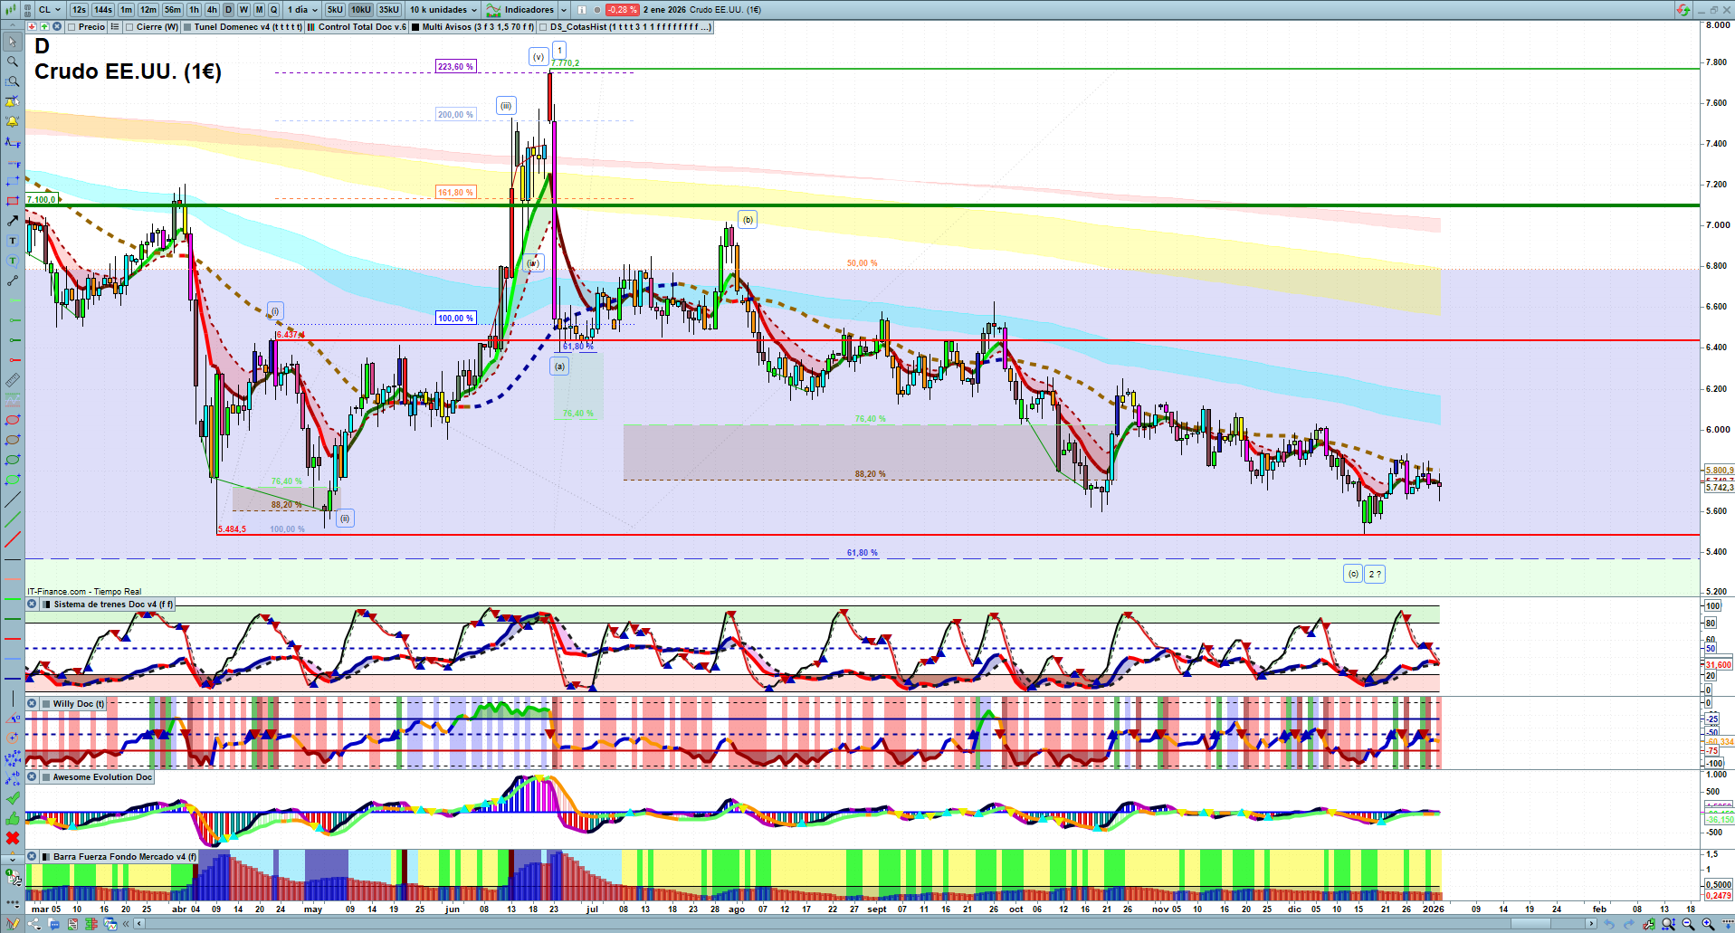
Task: Click the blue X close-indicator icon
Action: 57,27
